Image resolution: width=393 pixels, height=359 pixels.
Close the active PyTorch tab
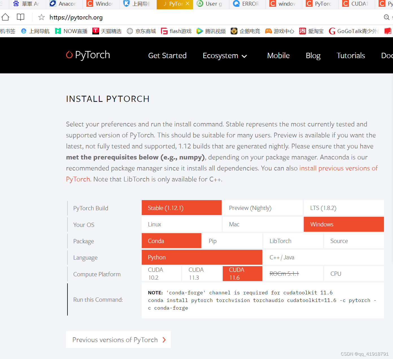pos(187,4)
